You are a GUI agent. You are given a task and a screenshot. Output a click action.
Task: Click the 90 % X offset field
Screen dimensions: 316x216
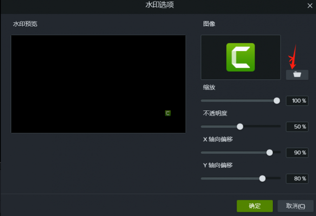297,153
